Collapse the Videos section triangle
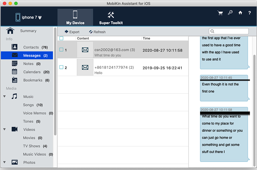257x170 pixels. (4, 129)
